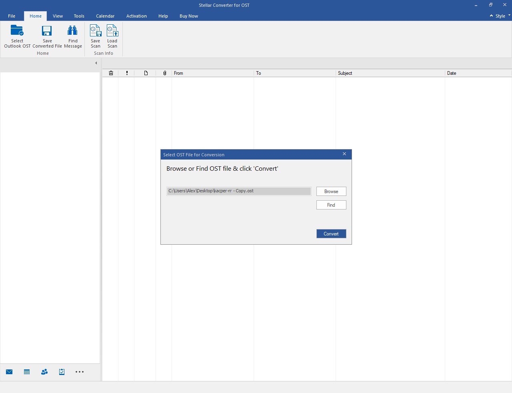Collapse the left folder pane arrow
The height and width of the screenshot is (393, 512).
click(x=96, y=63)
